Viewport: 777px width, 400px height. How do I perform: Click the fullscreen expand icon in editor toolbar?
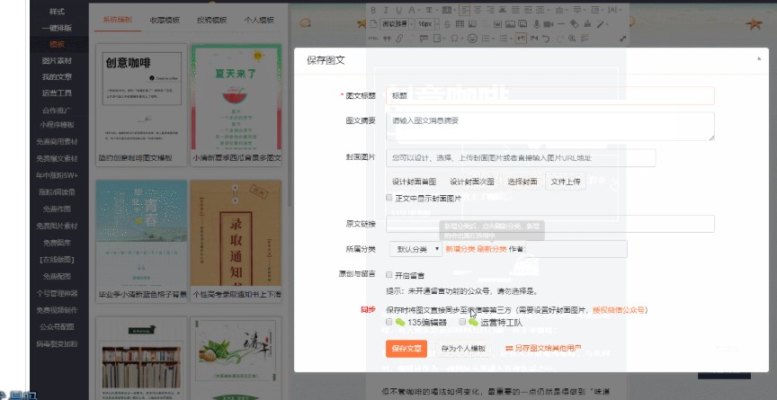(622, 39)
